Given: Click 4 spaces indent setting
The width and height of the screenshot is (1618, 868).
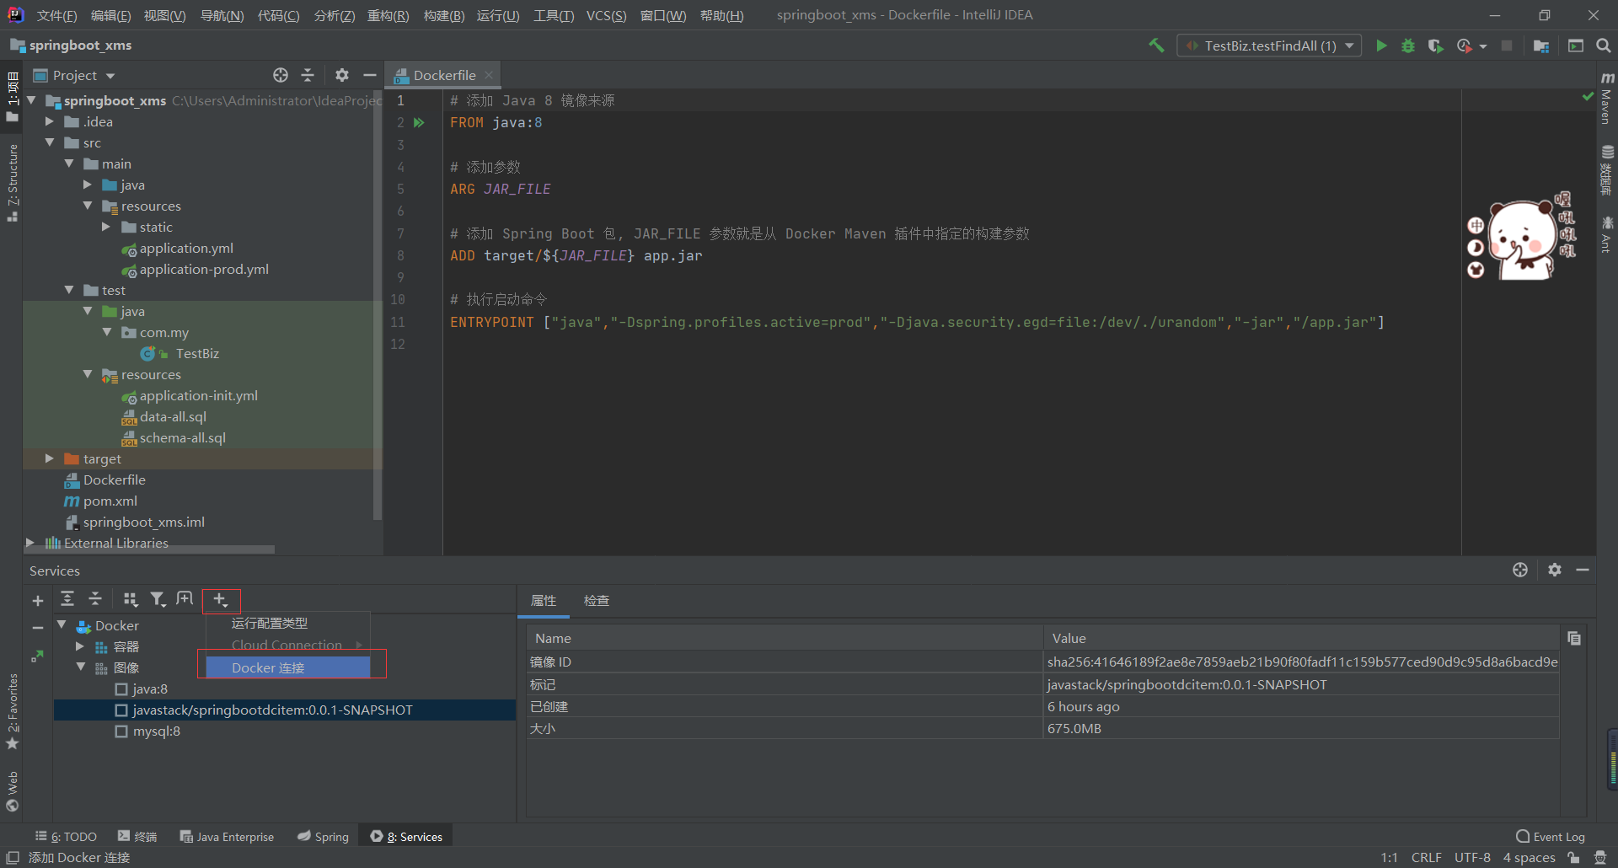Looking at the screenshot, I should (x=1529, y=858).
